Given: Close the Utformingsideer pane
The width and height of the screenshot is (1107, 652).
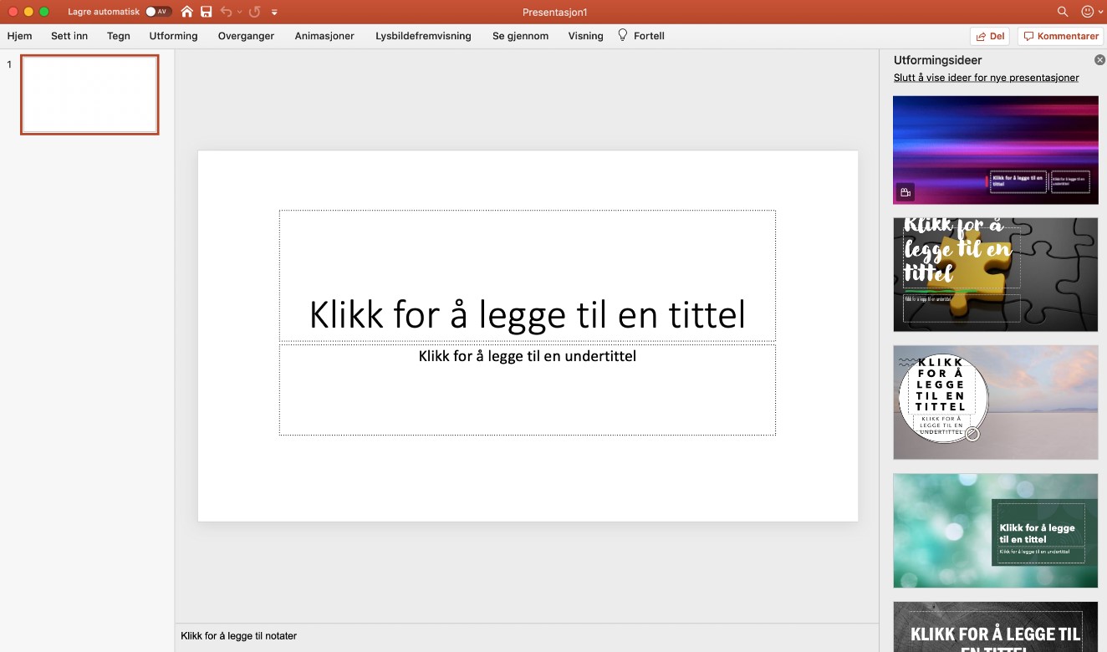Looking at the screenshot, I should (x=1099, y=60).
